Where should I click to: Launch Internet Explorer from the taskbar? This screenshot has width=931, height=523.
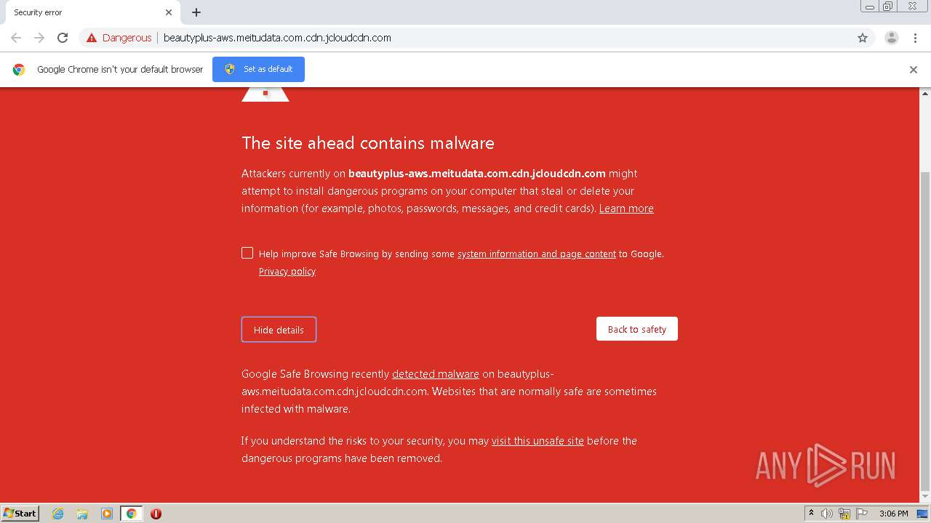[58, 514]
